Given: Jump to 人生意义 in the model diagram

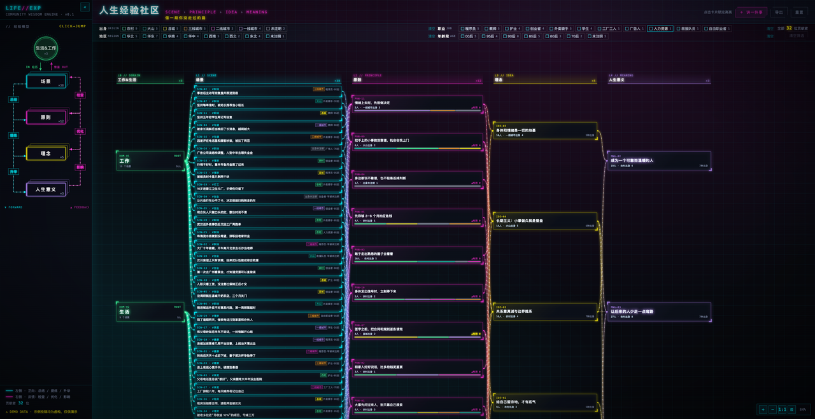Looking at the screenshot, I should coord(46,189).
